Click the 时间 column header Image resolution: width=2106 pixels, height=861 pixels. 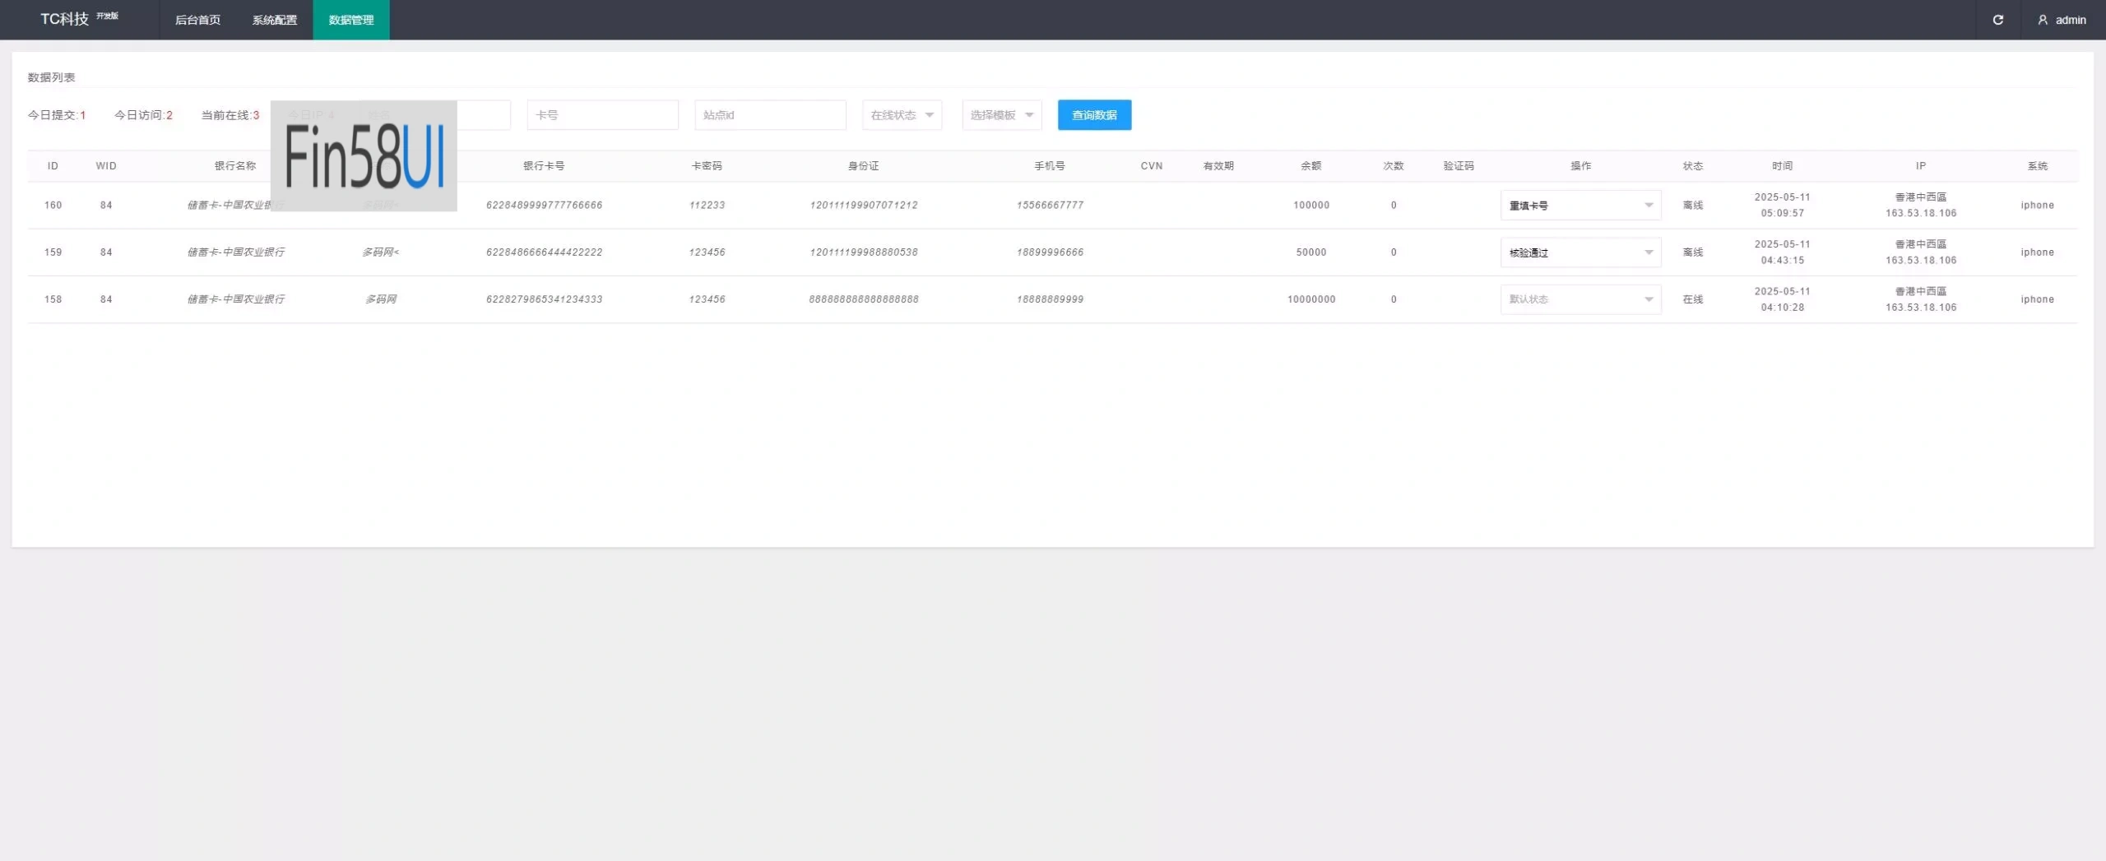coord(1782,166)
